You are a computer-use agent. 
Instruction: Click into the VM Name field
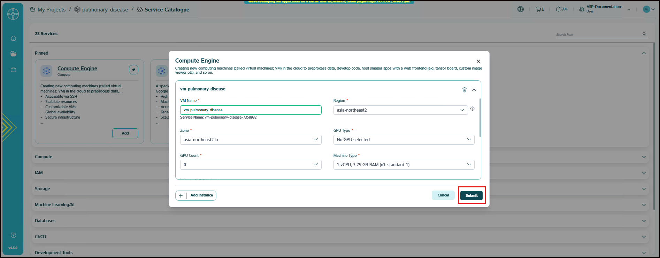click(x=251, y=110)
